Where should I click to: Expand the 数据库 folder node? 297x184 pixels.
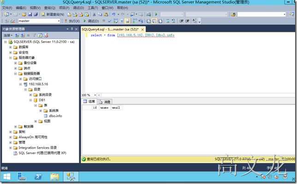click(x=11, y=47)
